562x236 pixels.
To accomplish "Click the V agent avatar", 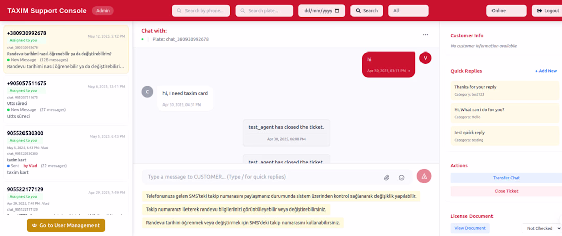I will point(425,58).
